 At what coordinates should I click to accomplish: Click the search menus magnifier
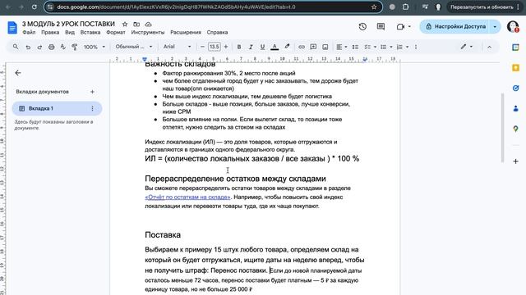coord(16,47)
